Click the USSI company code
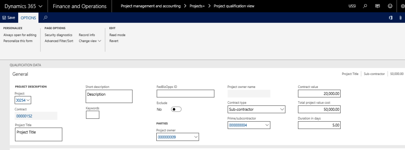The width and height of the screenshot is (405, 150). [x=352, y=6]
